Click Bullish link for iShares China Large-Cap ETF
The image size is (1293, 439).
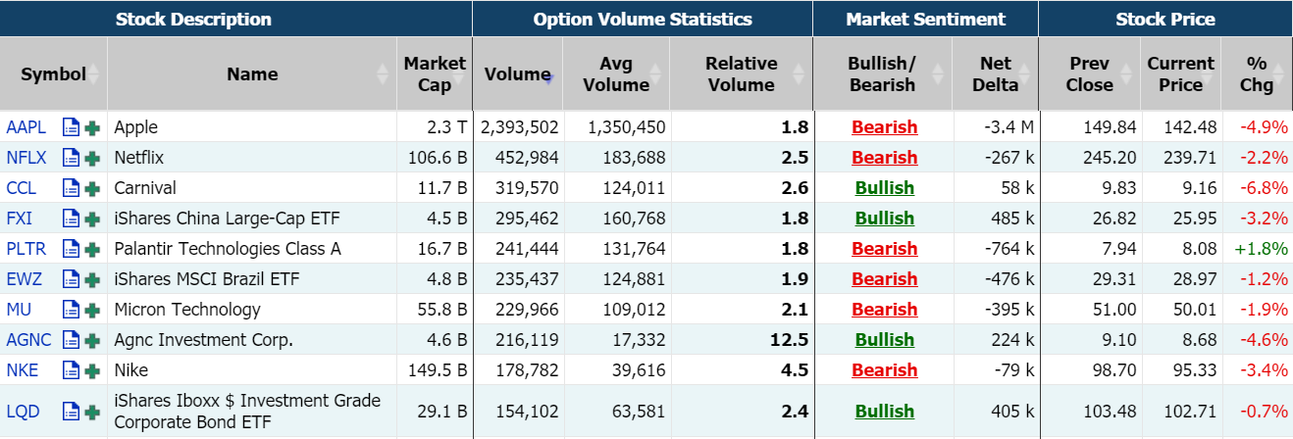coord(885,219)
